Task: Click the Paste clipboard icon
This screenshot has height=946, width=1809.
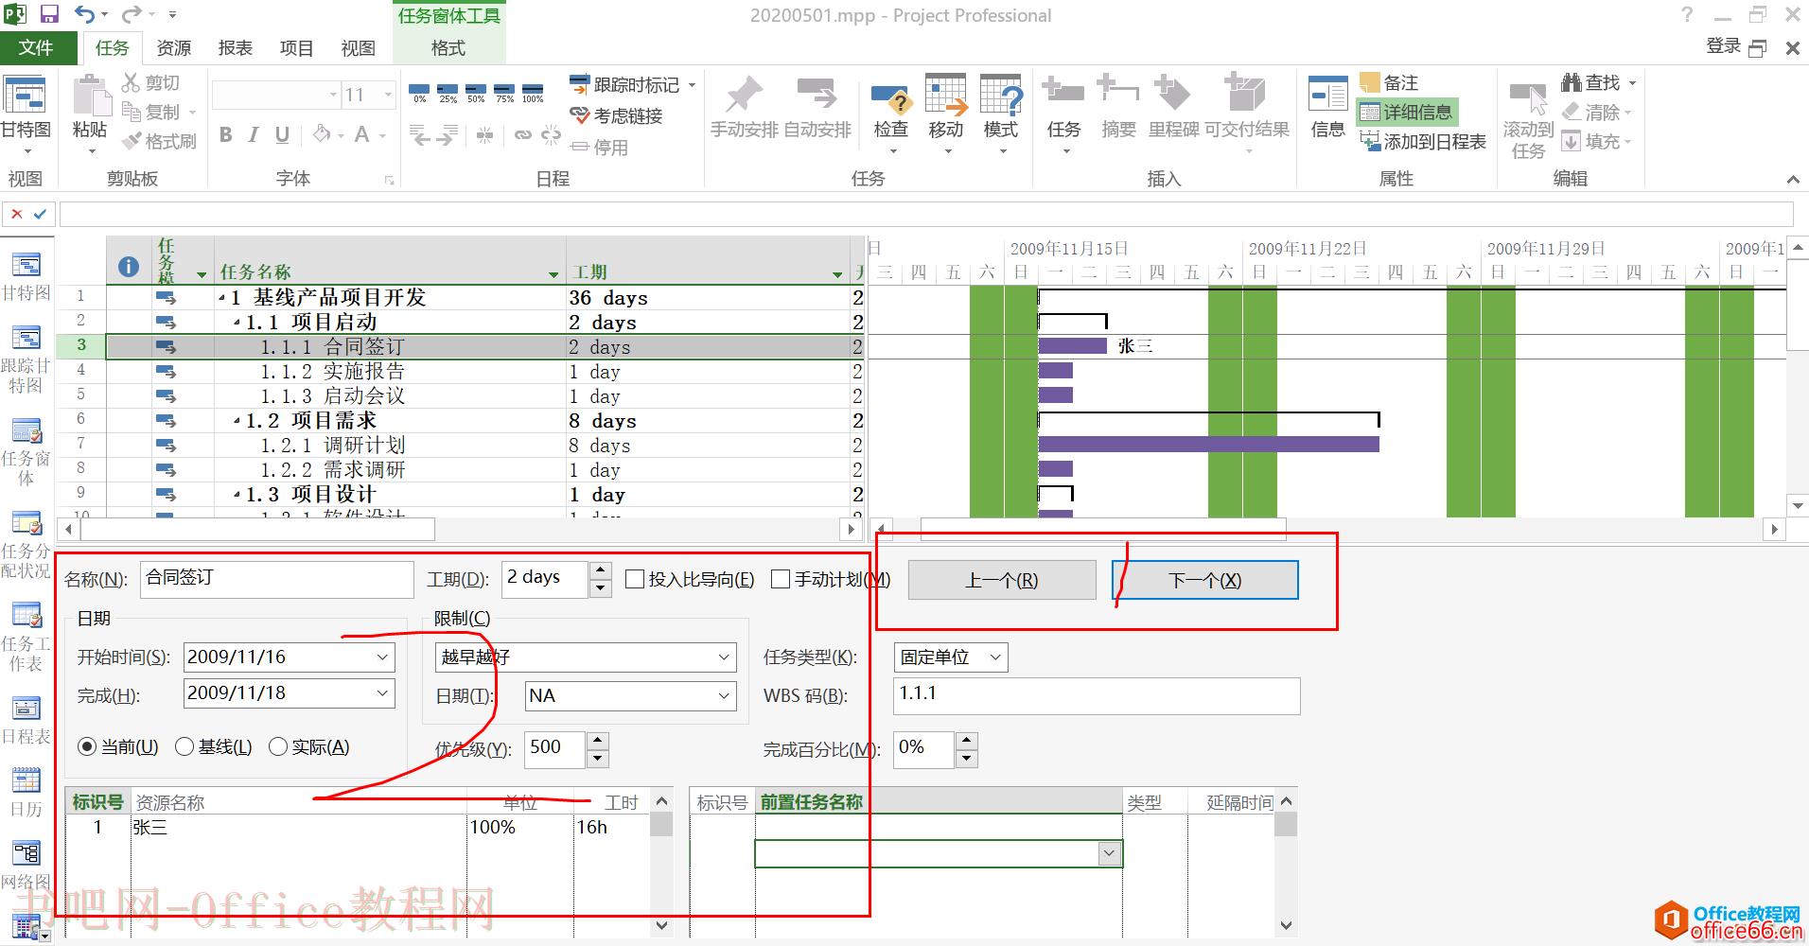Action: pos(91,96)
